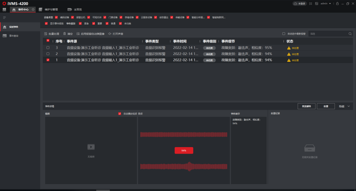Click the 发送邮件 button
Image resolution: width=356 pixels, height=191 pixels.
[x=306, y=106]
